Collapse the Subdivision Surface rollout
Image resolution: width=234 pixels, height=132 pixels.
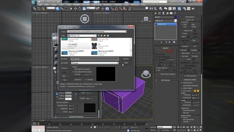[x=190, y=80]
